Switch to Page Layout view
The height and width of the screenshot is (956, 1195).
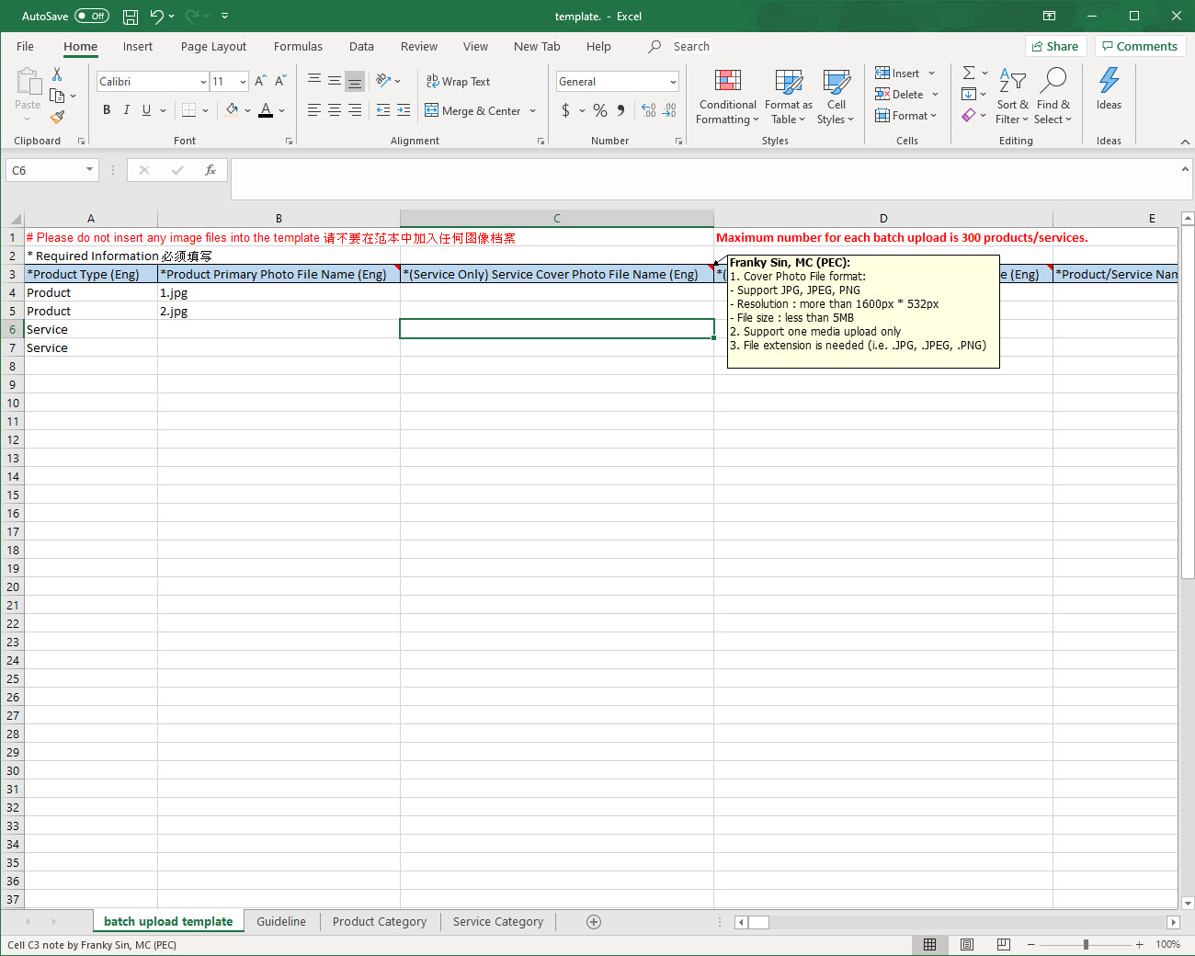pos(967,945)
